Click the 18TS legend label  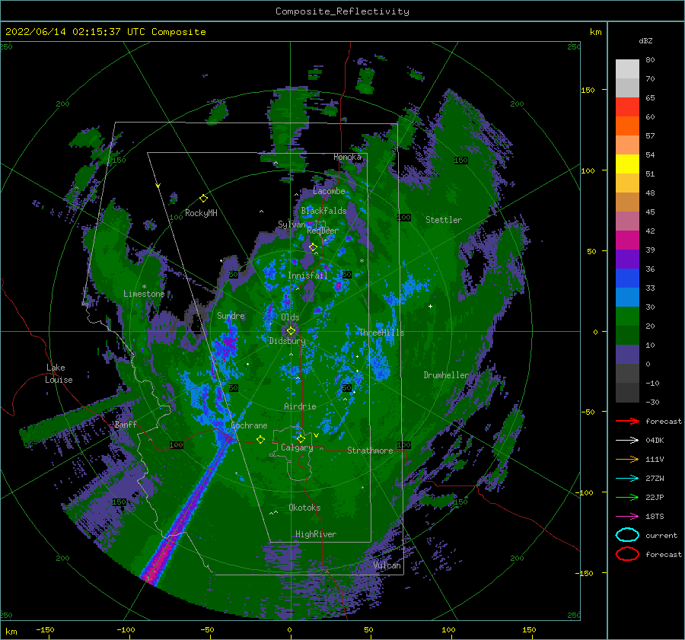click(x=655, y=517)
